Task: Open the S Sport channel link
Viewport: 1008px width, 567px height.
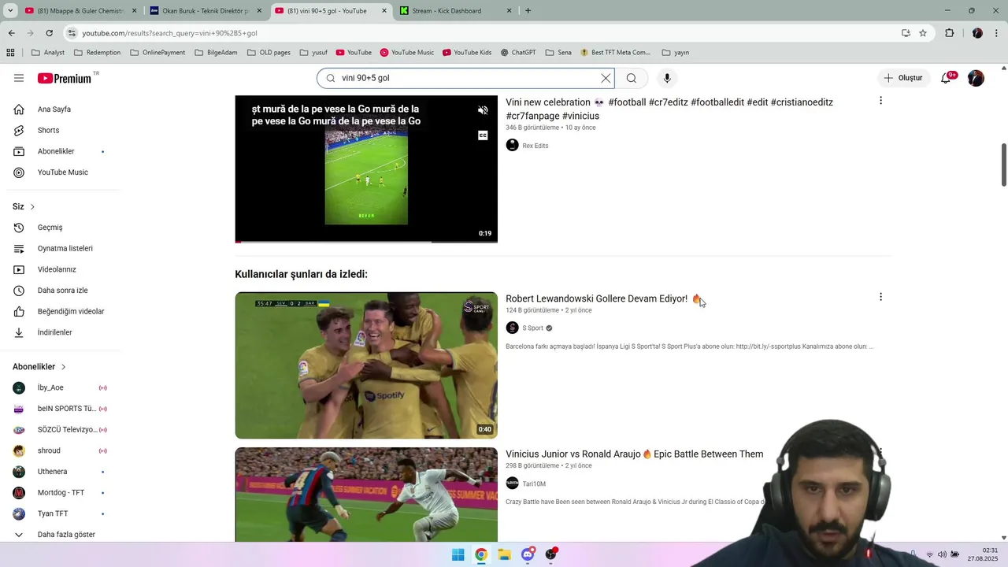Action: (532, 328)
